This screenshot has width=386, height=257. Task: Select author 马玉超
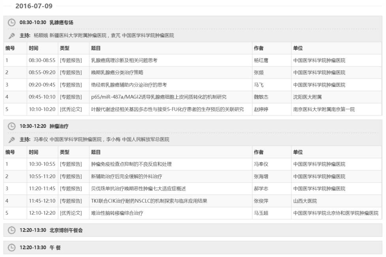(261, 213)
